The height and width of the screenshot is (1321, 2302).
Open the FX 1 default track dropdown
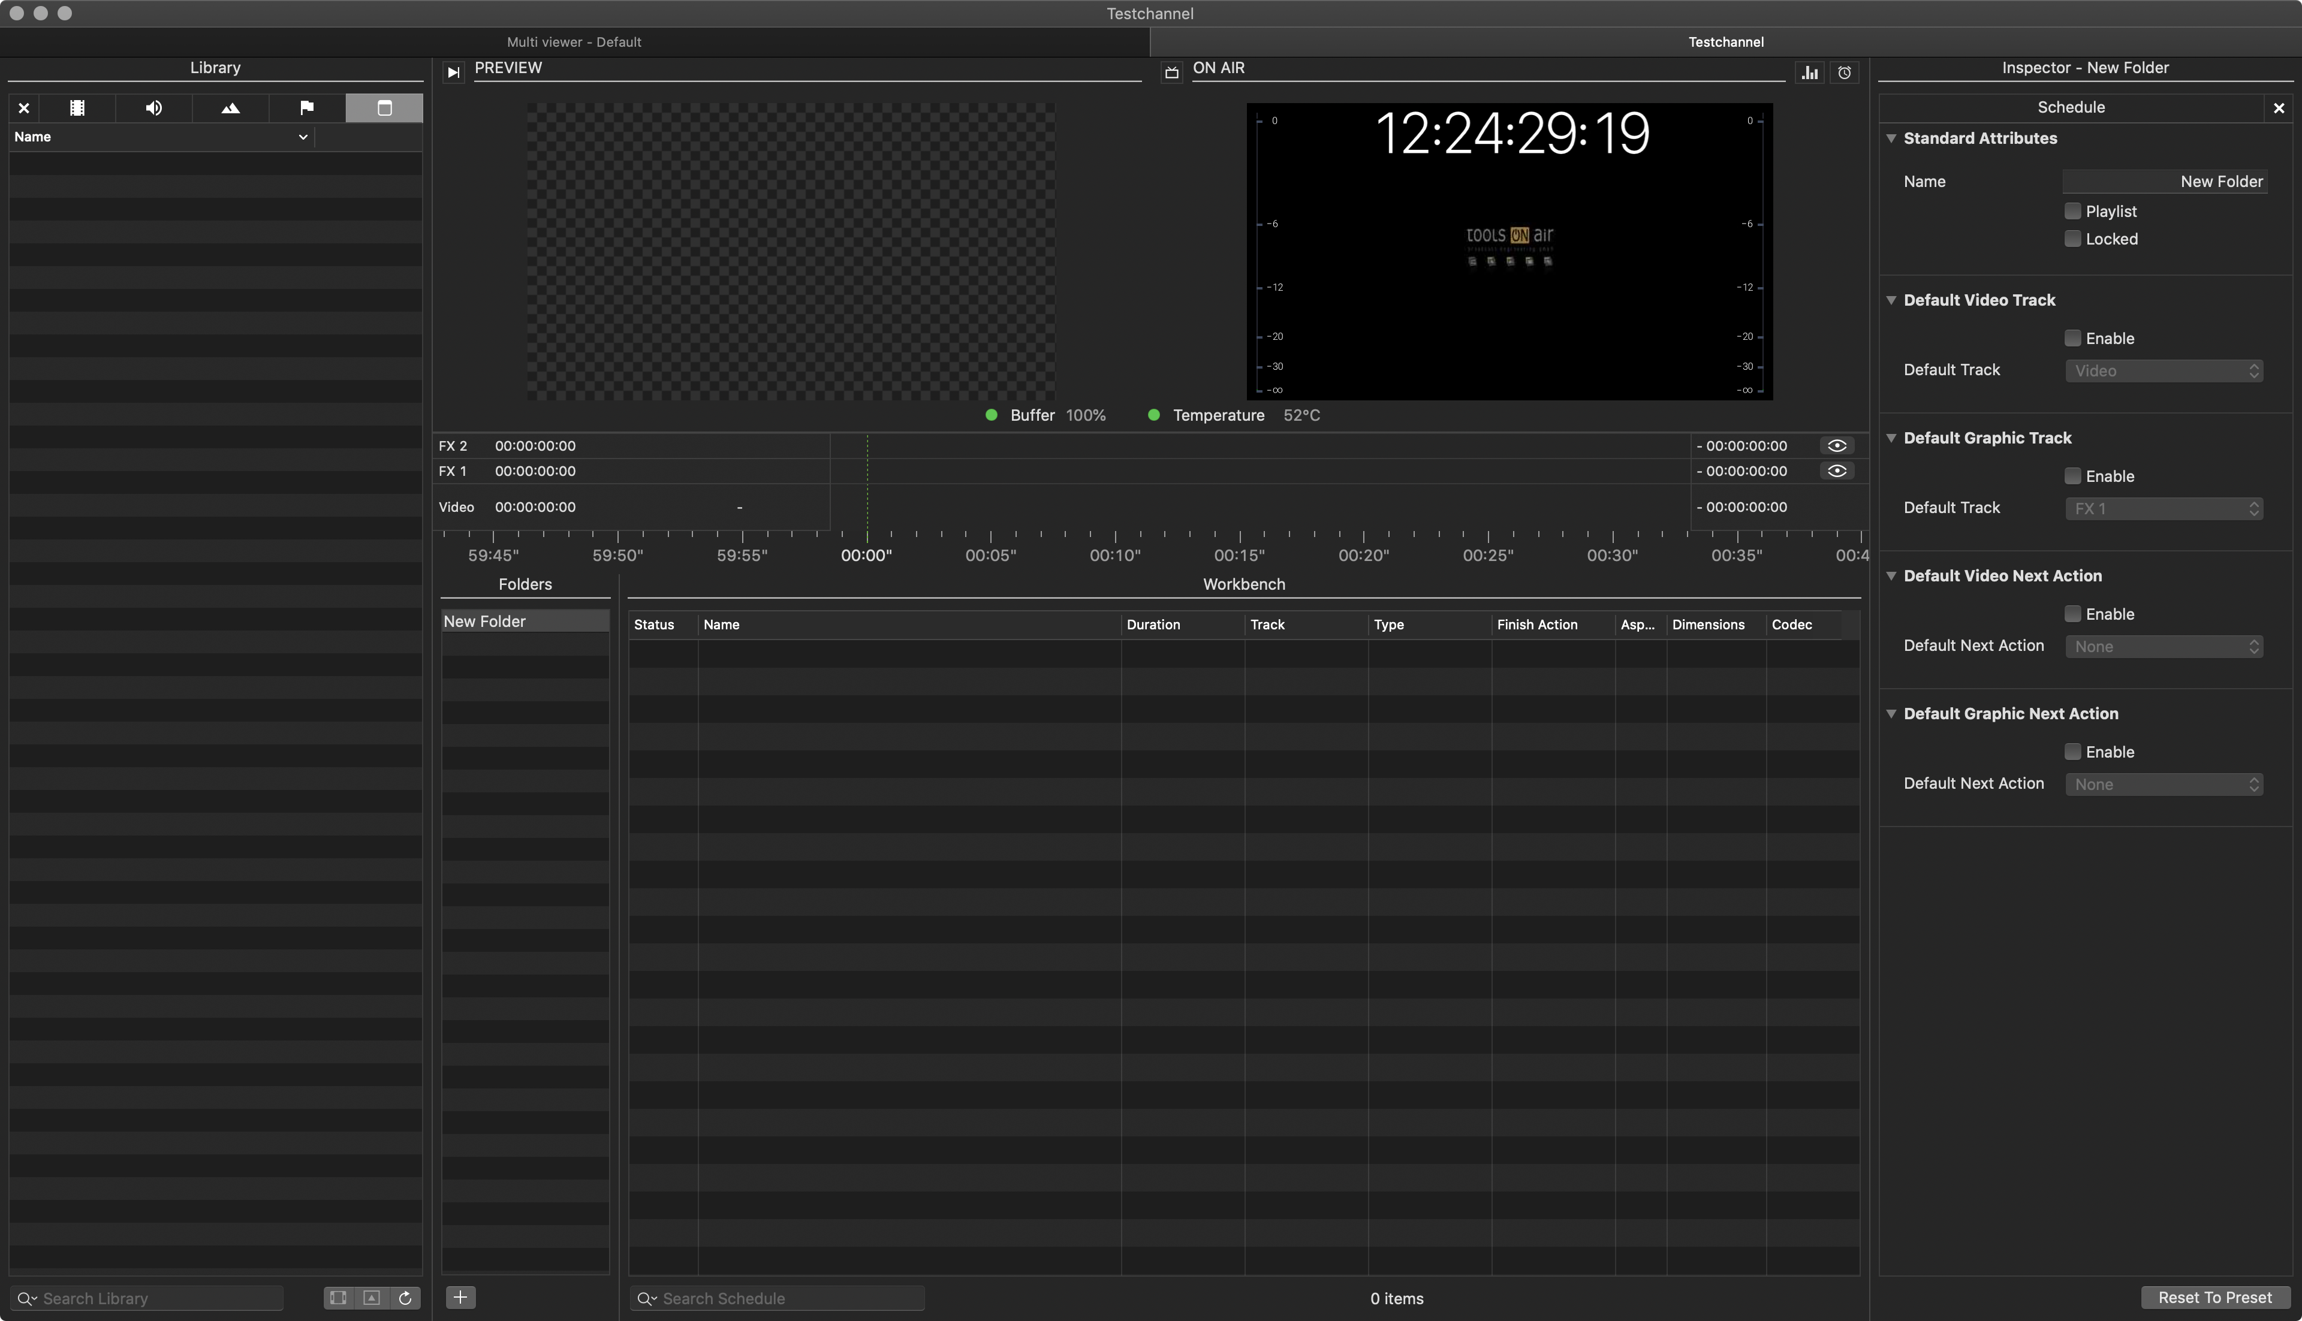click(x=2164, y=508)
